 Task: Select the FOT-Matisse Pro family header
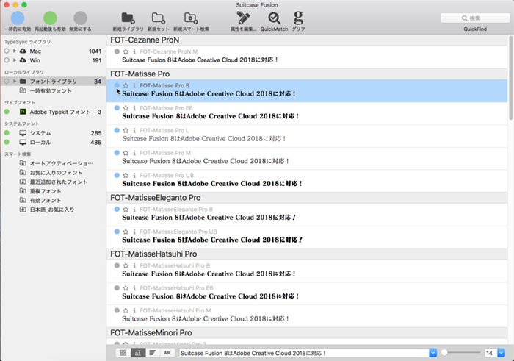click(307, 74)
